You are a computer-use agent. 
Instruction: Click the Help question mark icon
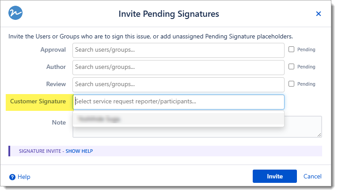click(12, 177)
